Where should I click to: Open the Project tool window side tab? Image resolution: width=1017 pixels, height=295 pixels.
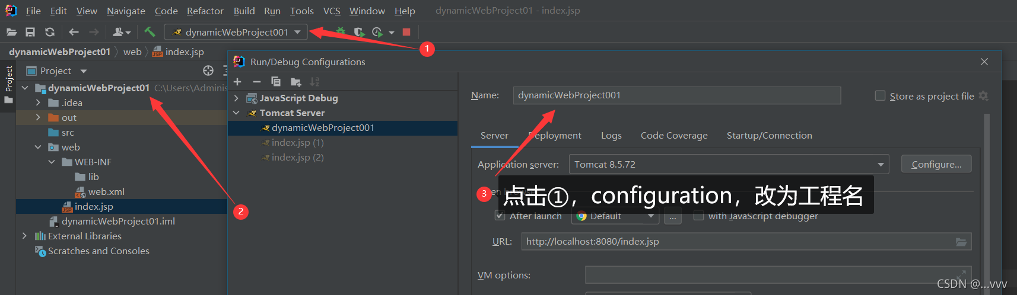pos(8,85)
